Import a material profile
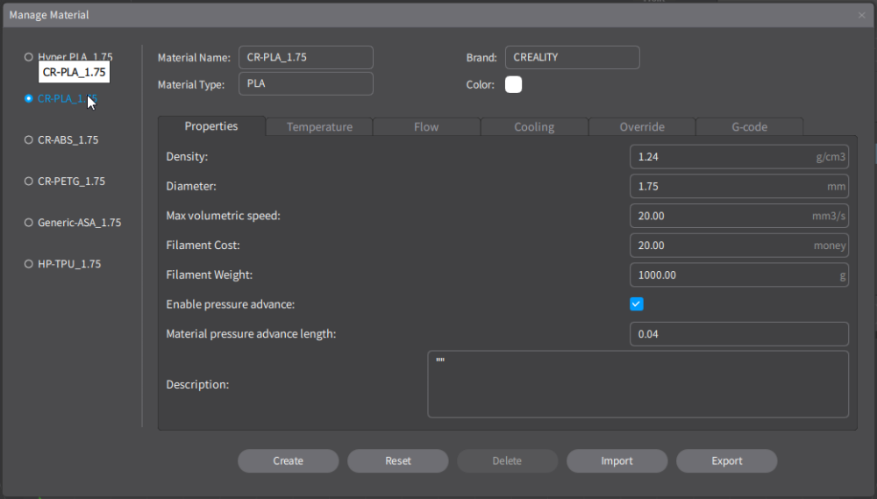 click(x=617, y=461)
